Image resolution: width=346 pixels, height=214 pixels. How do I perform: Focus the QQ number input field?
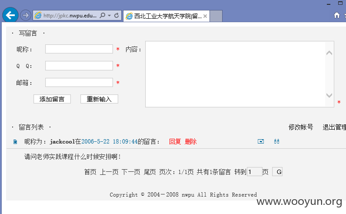pyautogui.click(x=79, y=66)
